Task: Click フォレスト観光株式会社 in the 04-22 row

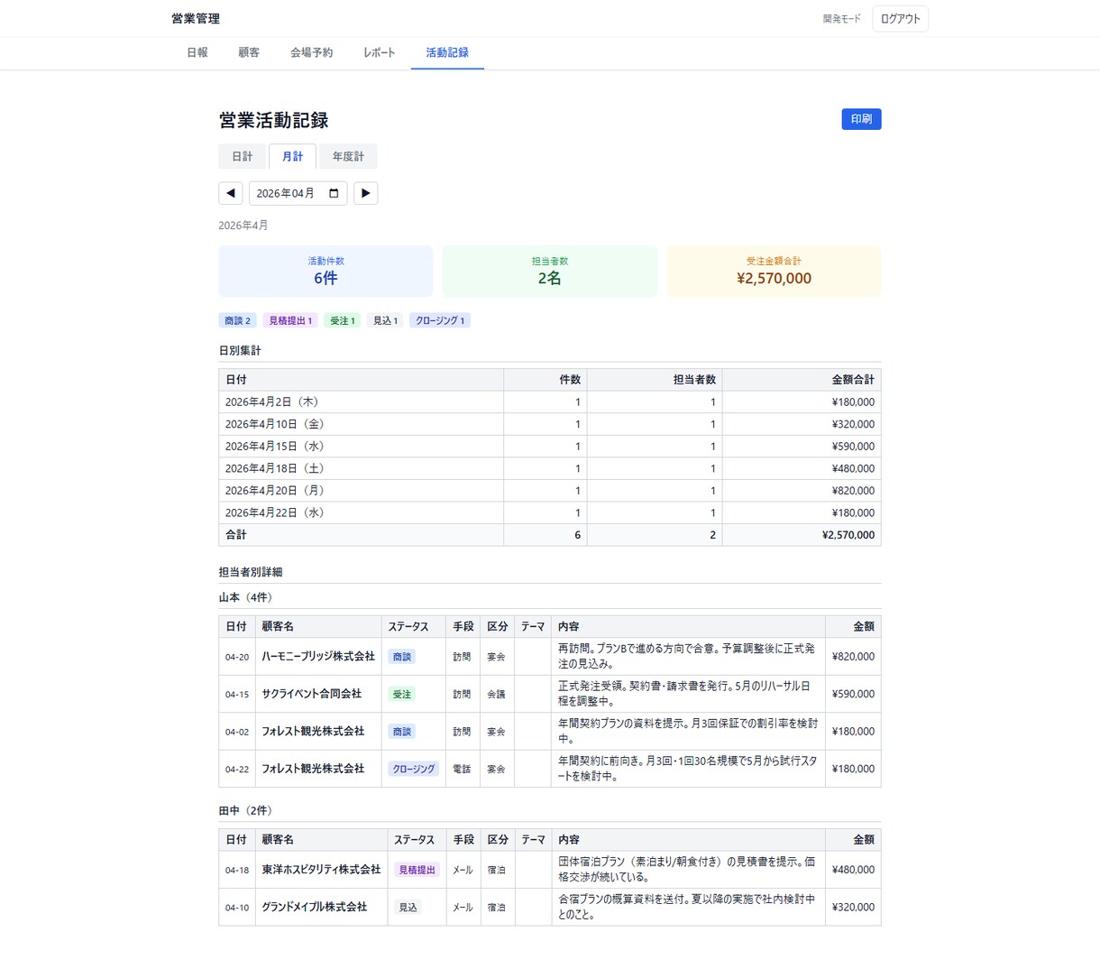Action: coord(313,769)
